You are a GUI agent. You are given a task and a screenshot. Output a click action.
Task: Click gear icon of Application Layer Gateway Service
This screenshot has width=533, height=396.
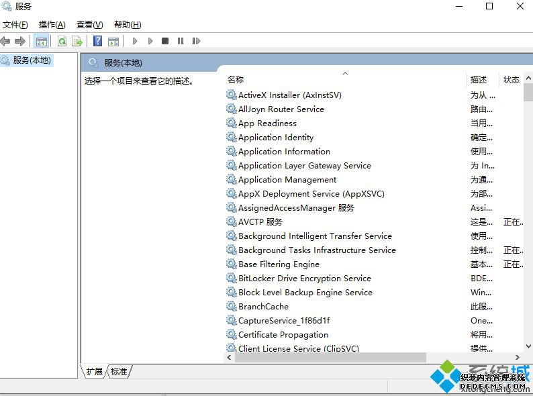[x=231, y=165]
